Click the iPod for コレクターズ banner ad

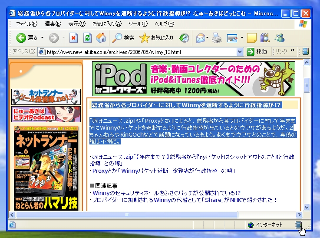[x=194, y=79]
